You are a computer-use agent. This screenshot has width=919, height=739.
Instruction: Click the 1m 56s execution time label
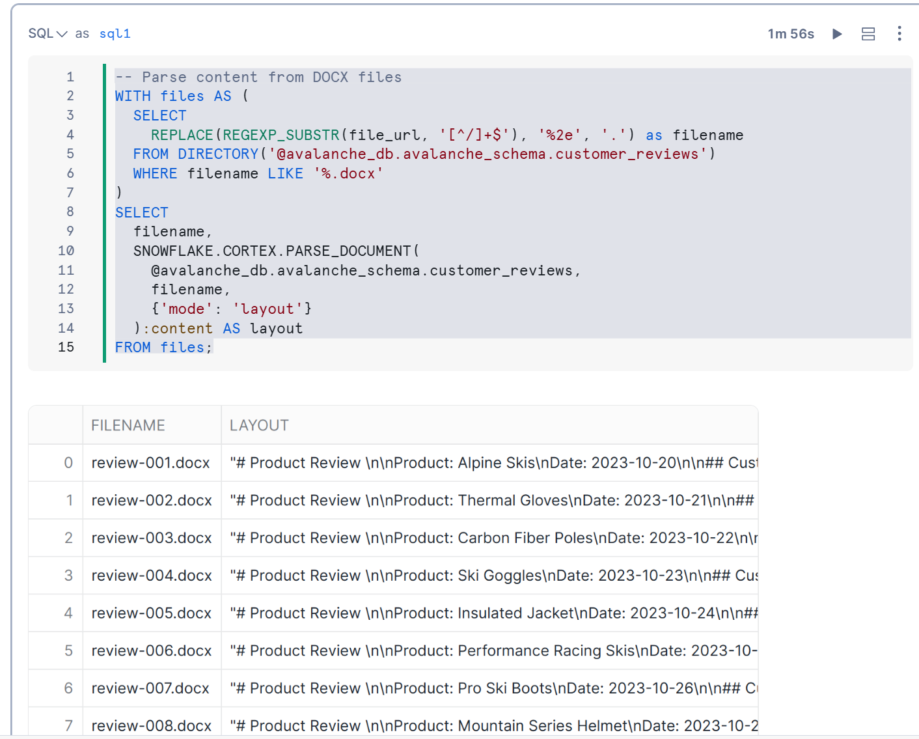[791, 34]
